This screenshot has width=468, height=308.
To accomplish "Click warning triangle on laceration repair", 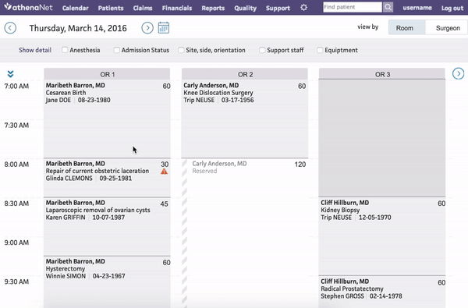I will (164, 172).
